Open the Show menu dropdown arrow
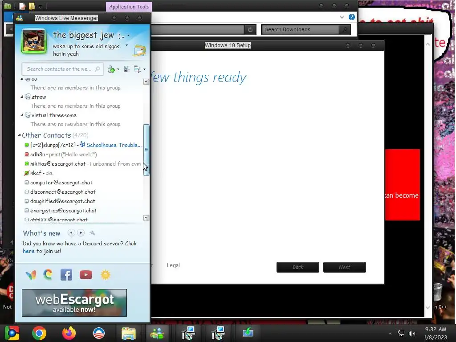 145,69
